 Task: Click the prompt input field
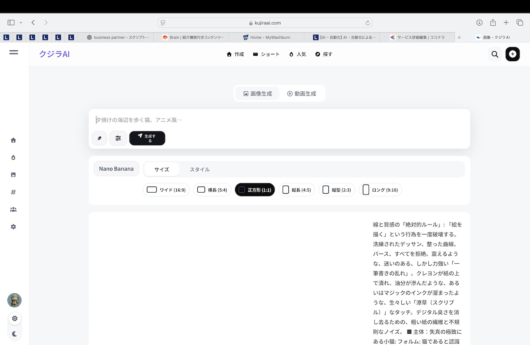(279, 120)
